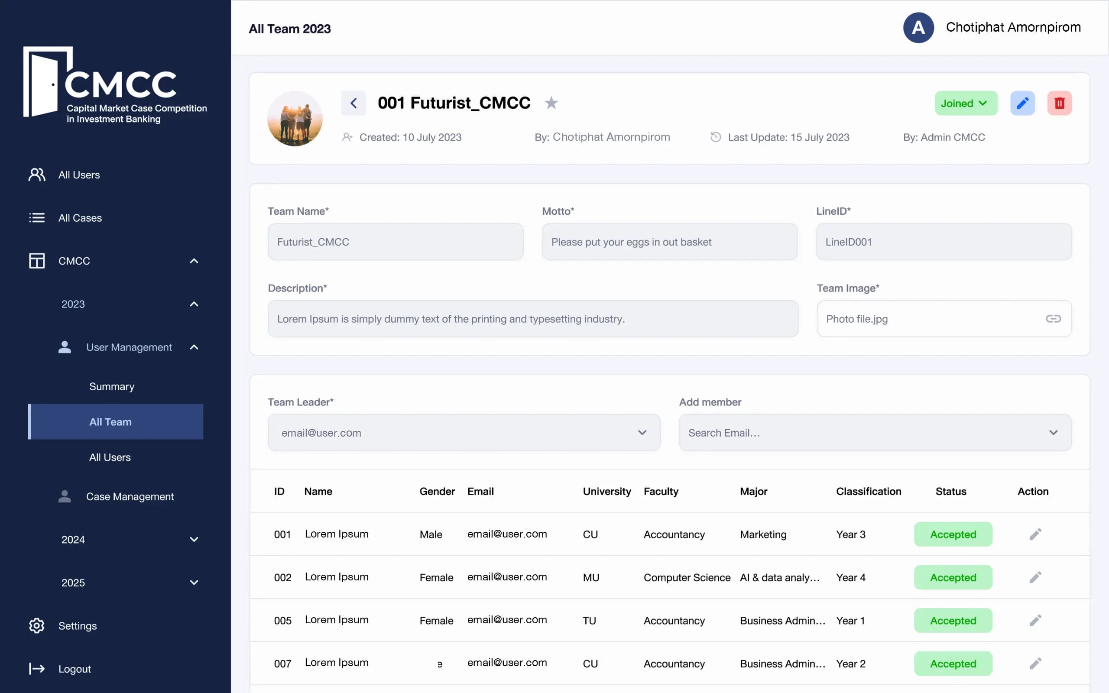Open the Joined status dropdown

pyautogui.click(x=966, y=103)
